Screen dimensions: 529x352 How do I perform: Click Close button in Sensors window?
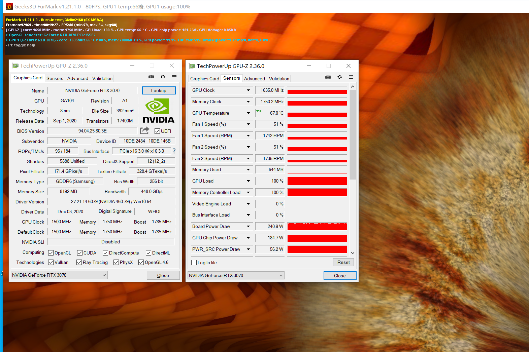(340, 276)
